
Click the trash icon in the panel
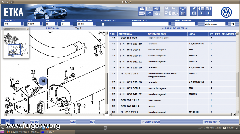click(x=105, y=127)
